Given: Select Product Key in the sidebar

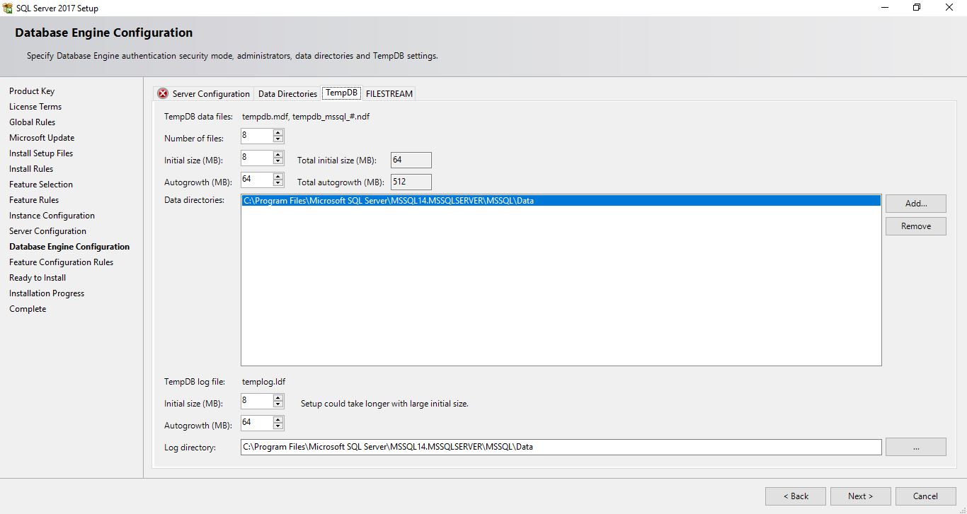Looking at the screenshot, I should pos(31,90).
